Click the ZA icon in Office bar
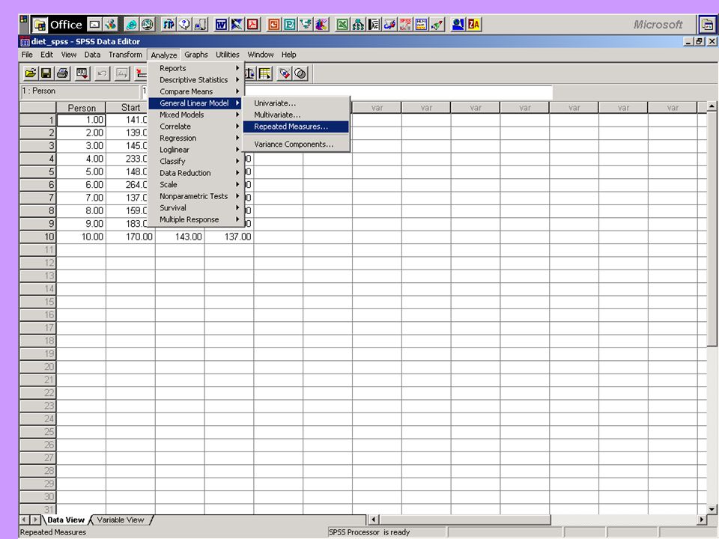Screen dimensions: 719x539 pyautogui.click(x=474, y=24)
